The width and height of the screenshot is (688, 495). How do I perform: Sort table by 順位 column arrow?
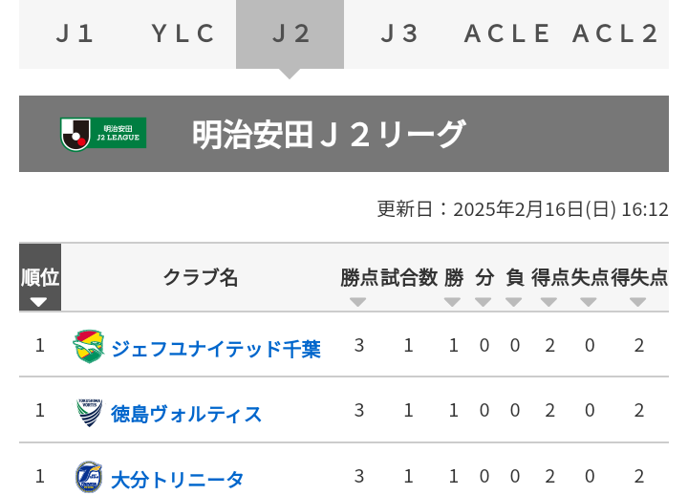(38, 302)
